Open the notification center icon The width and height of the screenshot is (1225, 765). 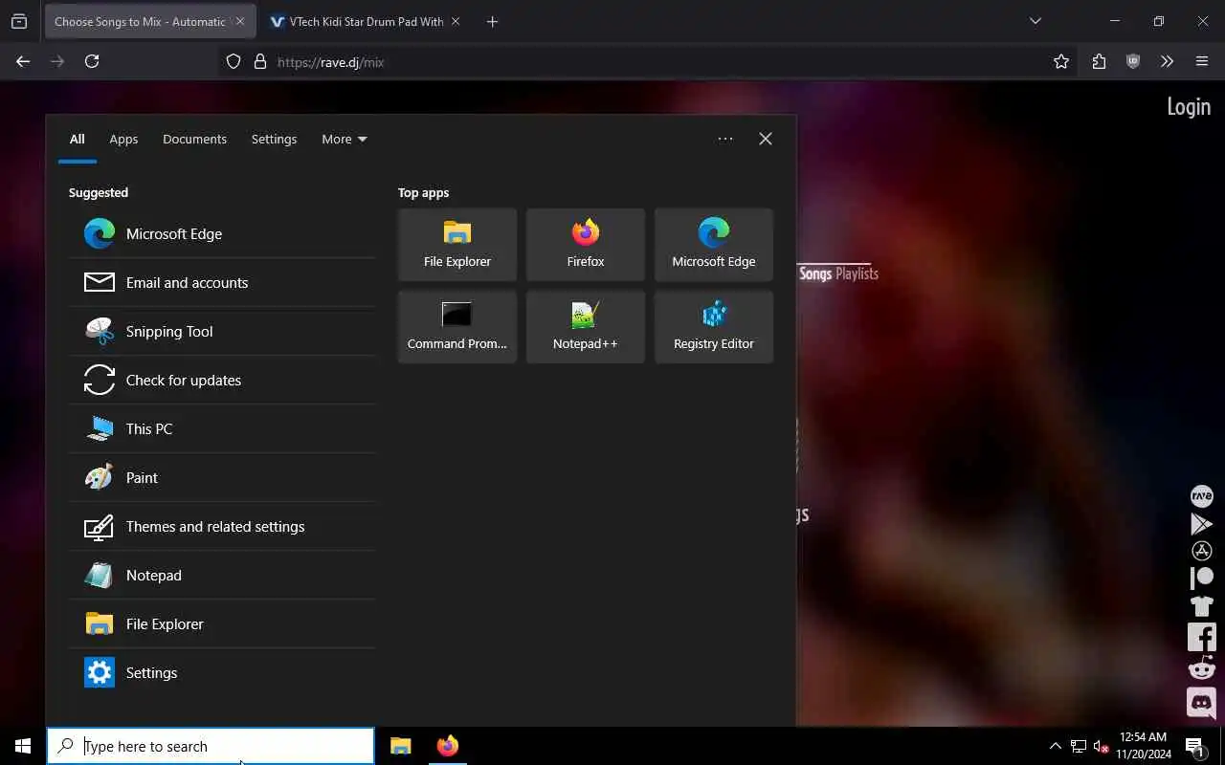(1195, 746)
